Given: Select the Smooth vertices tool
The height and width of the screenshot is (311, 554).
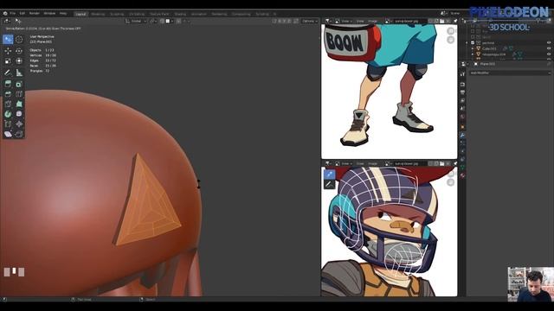Looking at the screenshot, I should 19,114.
